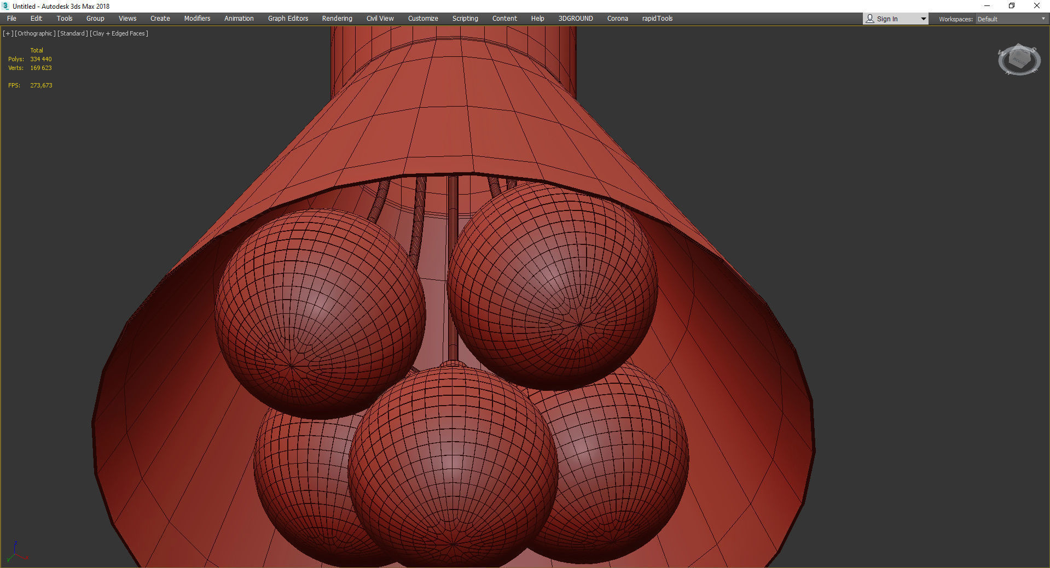Open the Corona menu

click(618, 19)
